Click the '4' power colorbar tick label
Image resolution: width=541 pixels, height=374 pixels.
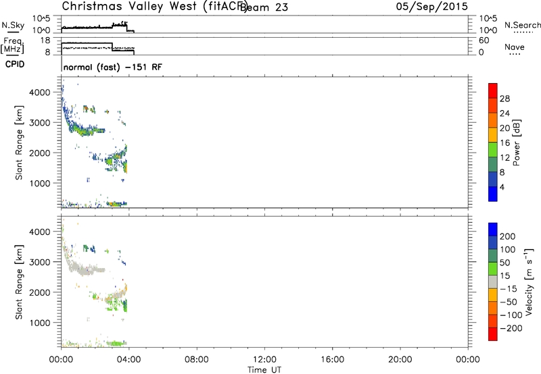[x=502, y=187]
